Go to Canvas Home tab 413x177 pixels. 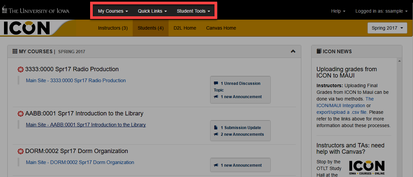pos(221,28)
